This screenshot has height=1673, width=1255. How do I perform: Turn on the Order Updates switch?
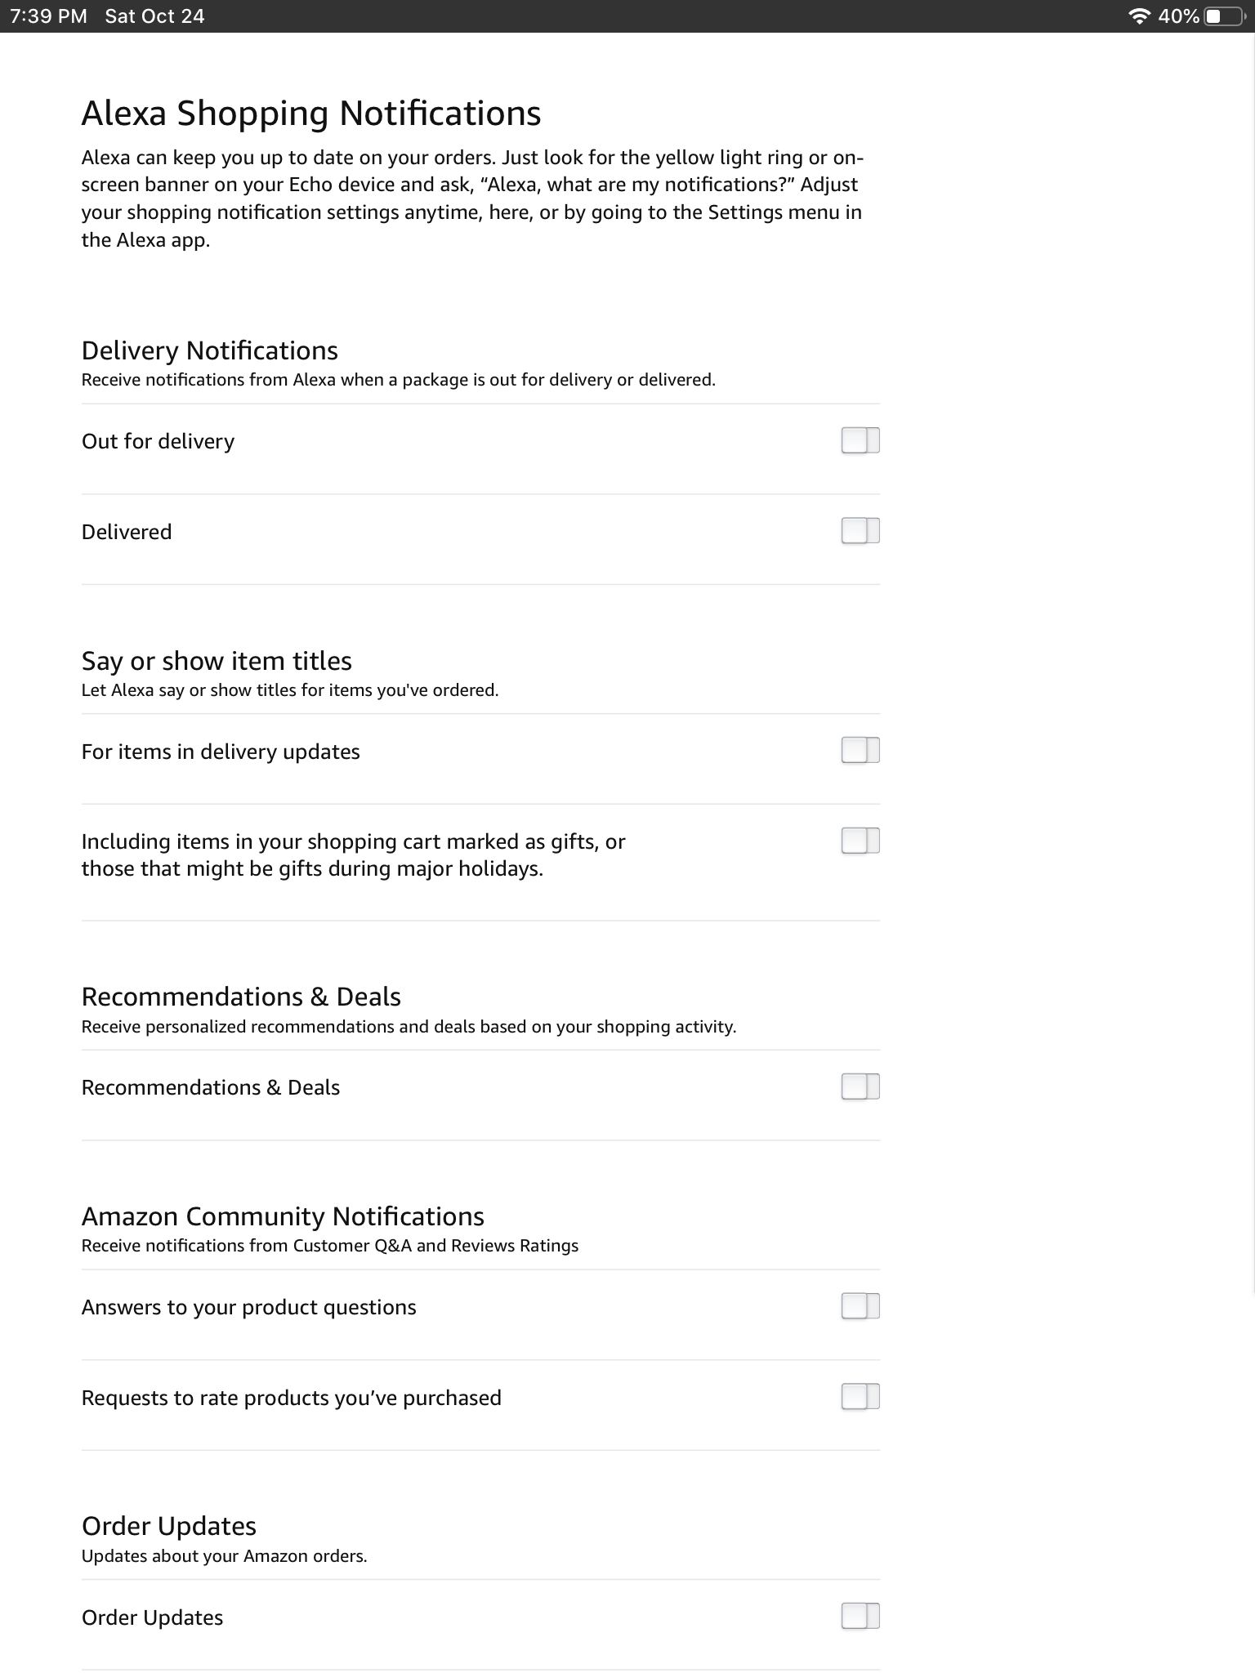(860, 1617)
